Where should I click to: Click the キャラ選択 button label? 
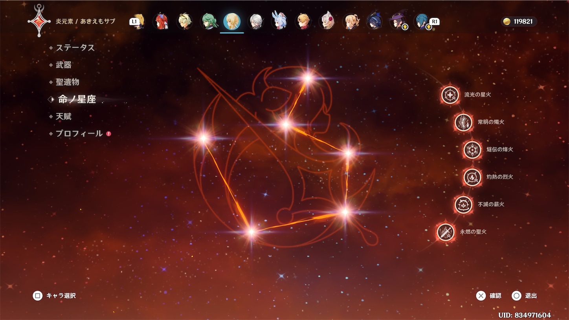61,296
